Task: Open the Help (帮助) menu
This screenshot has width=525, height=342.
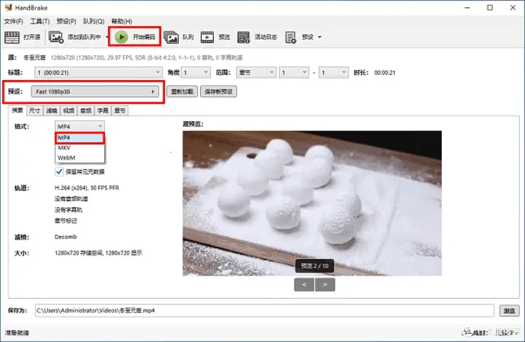Action: pos(122,21)
